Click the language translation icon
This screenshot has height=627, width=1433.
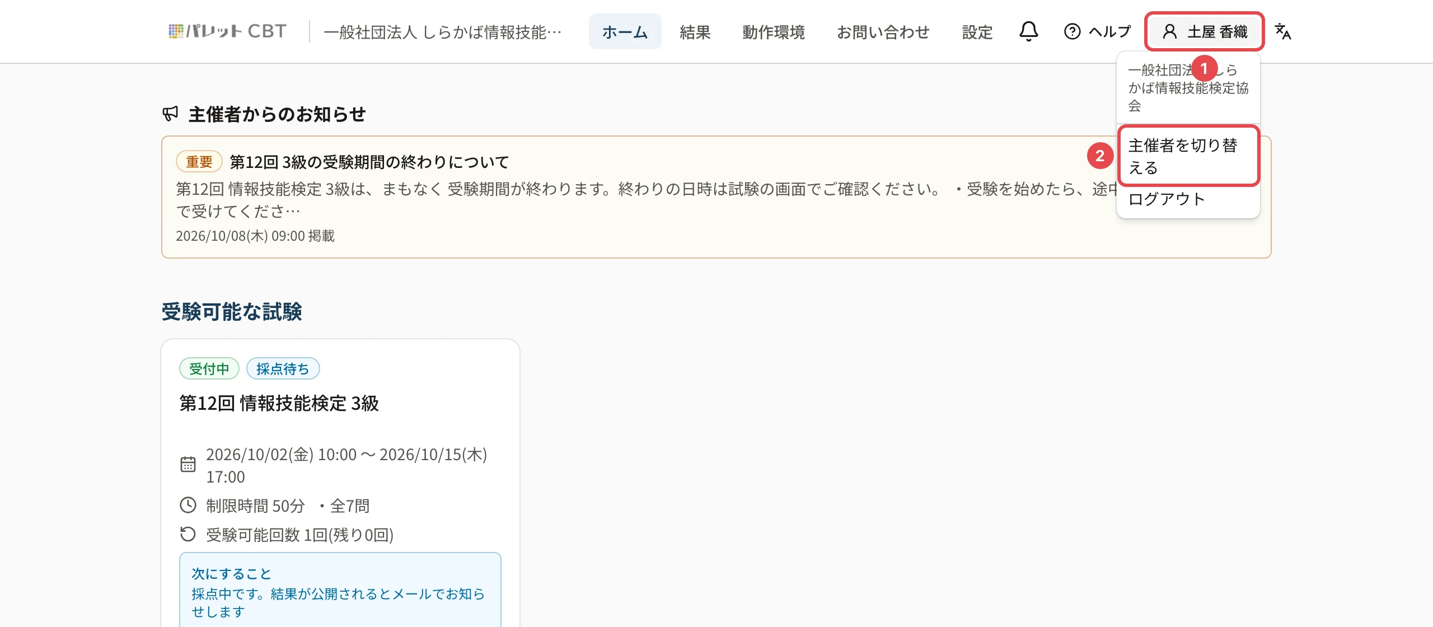click(1283, 31)
